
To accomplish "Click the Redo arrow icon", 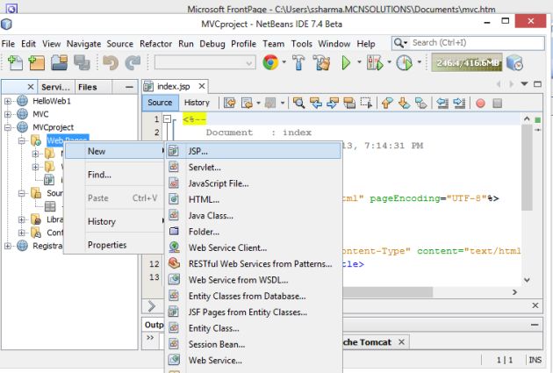I will pyautogui.click(x=133, y=63).
